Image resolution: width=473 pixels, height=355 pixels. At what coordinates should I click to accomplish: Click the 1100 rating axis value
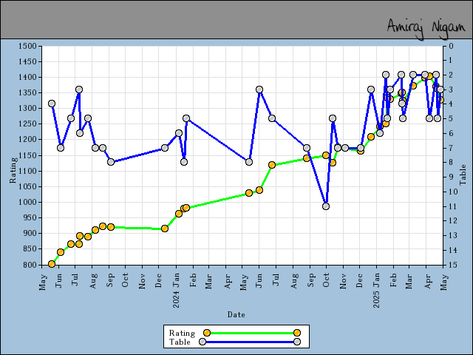[27, 171]
